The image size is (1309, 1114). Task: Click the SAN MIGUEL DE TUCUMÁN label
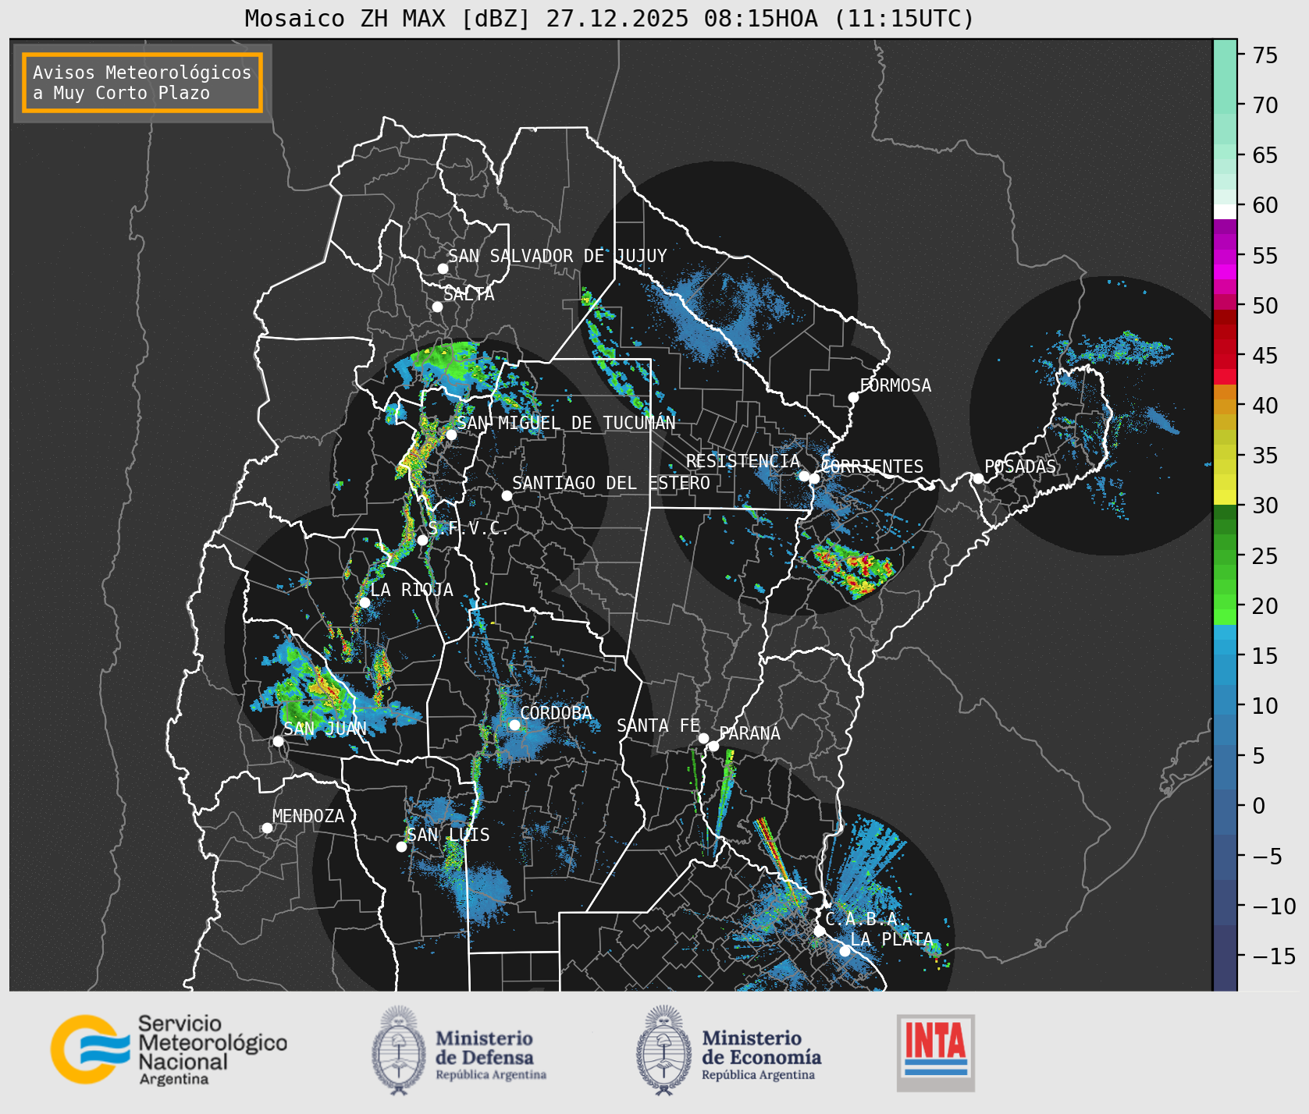click(566, 423)
